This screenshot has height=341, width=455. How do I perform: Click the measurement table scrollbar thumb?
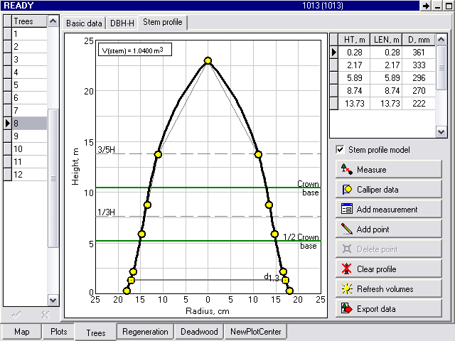tap(441, 68)
